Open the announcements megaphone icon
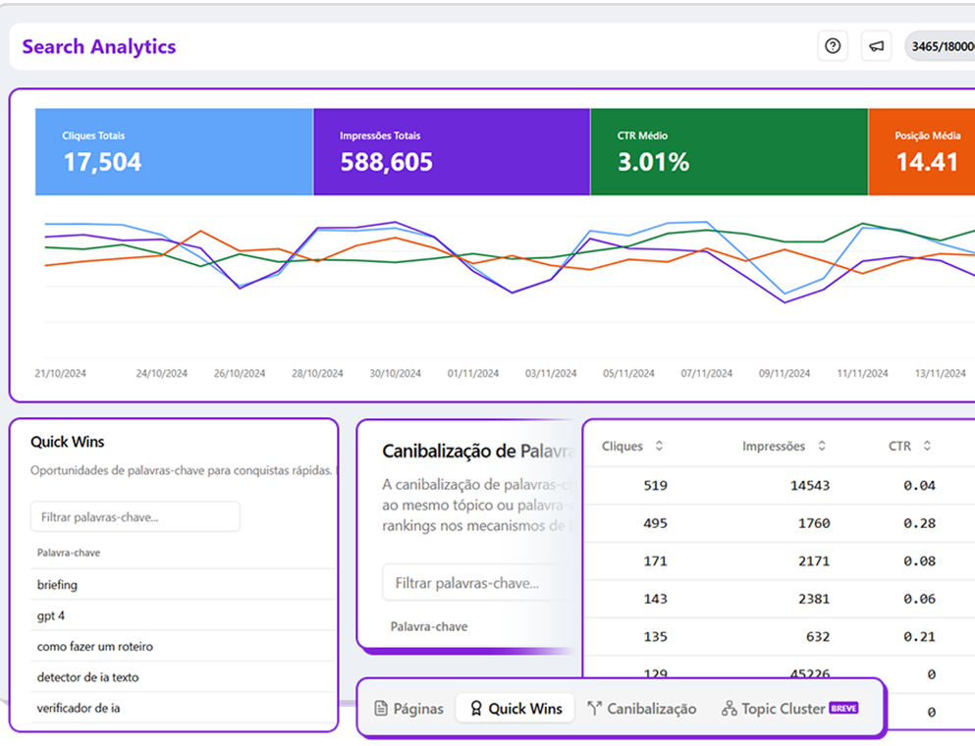Viewport: 975px width, 746px height. pyautogui.click(x=876, y=46)
